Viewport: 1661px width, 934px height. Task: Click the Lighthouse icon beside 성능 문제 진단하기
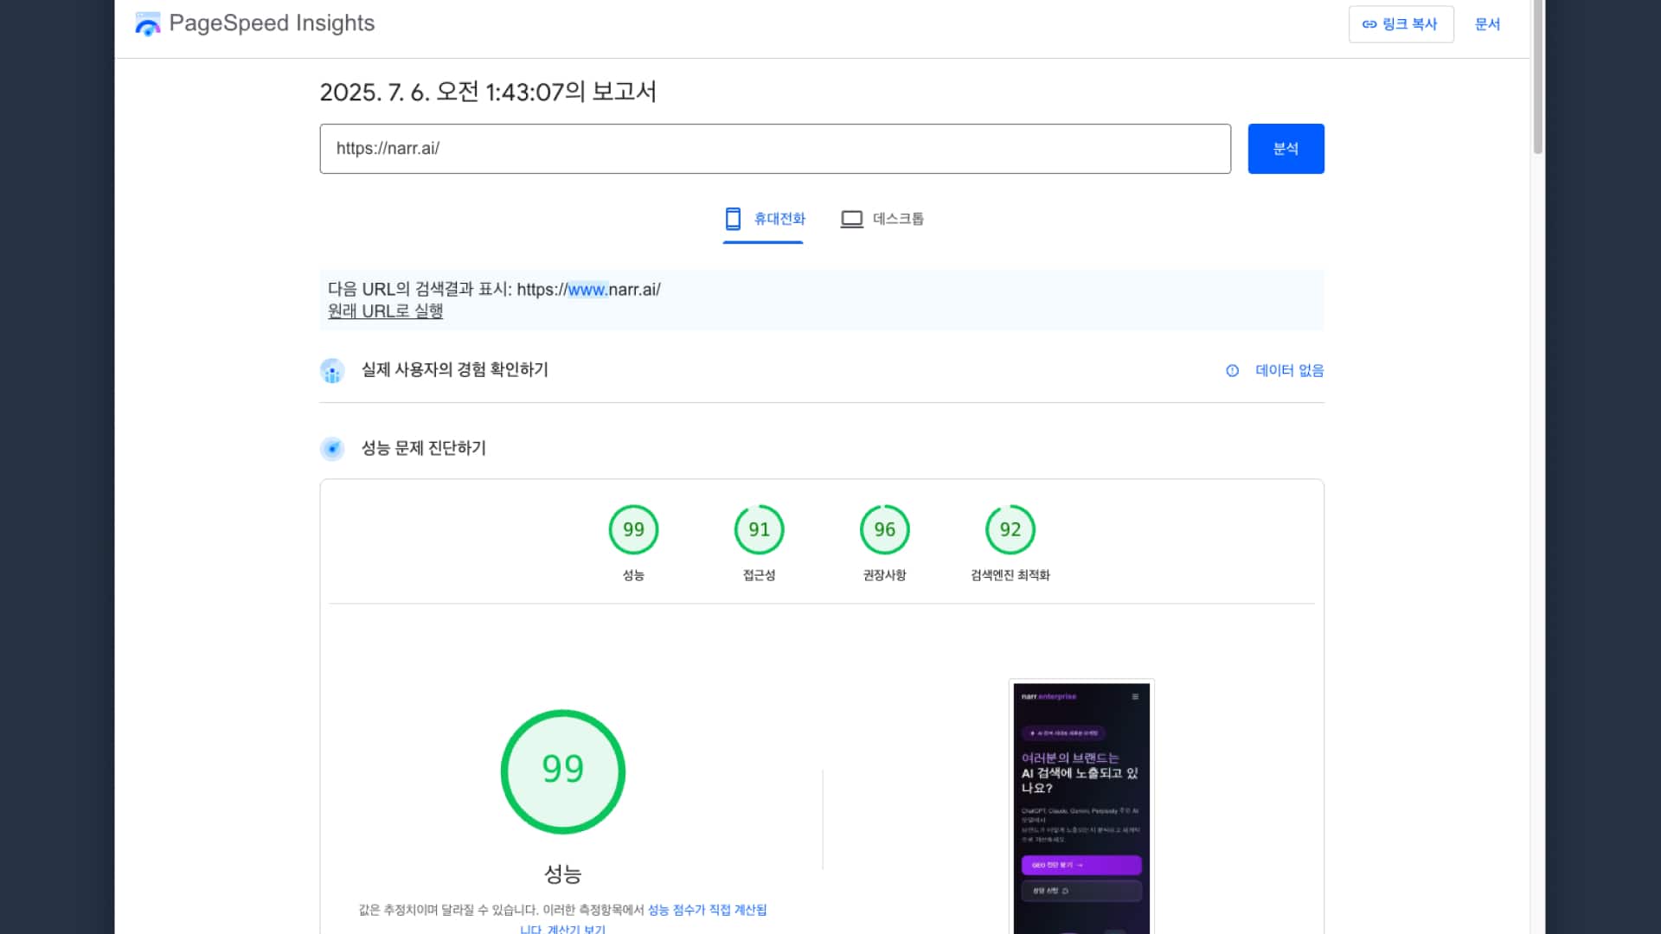333,449
